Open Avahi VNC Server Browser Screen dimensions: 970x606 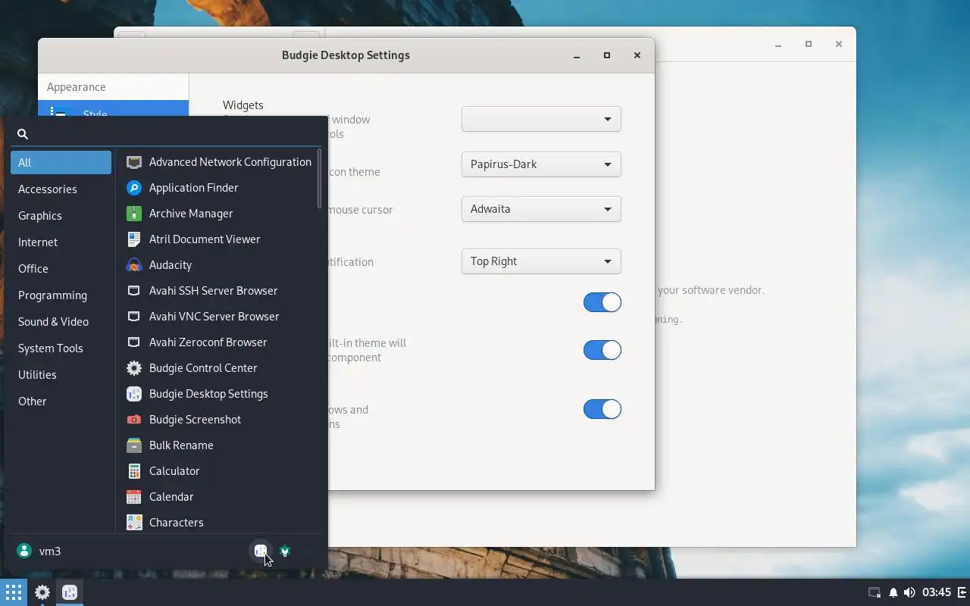coord(219,317)
